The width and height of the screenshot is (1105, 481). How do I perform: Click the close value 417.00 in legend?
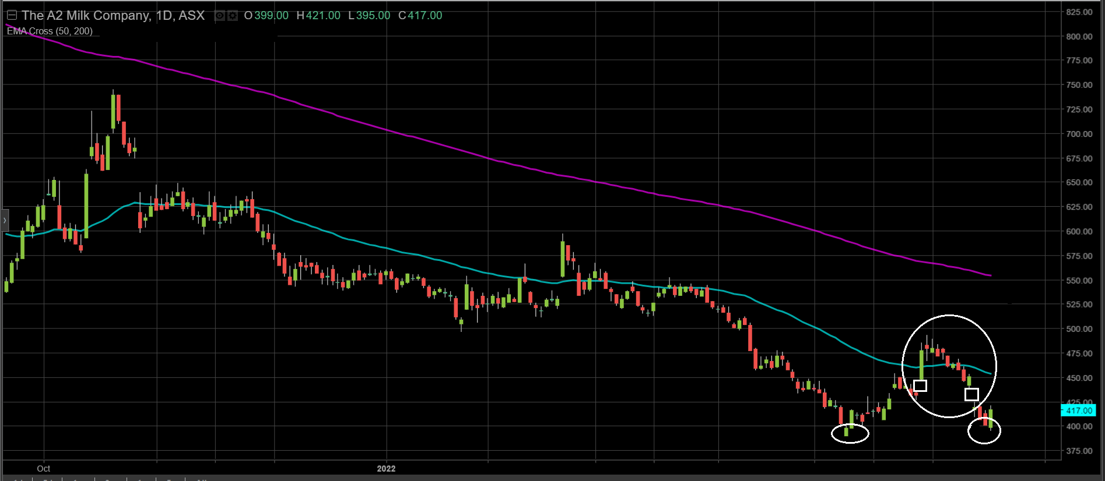pos(425,16)
